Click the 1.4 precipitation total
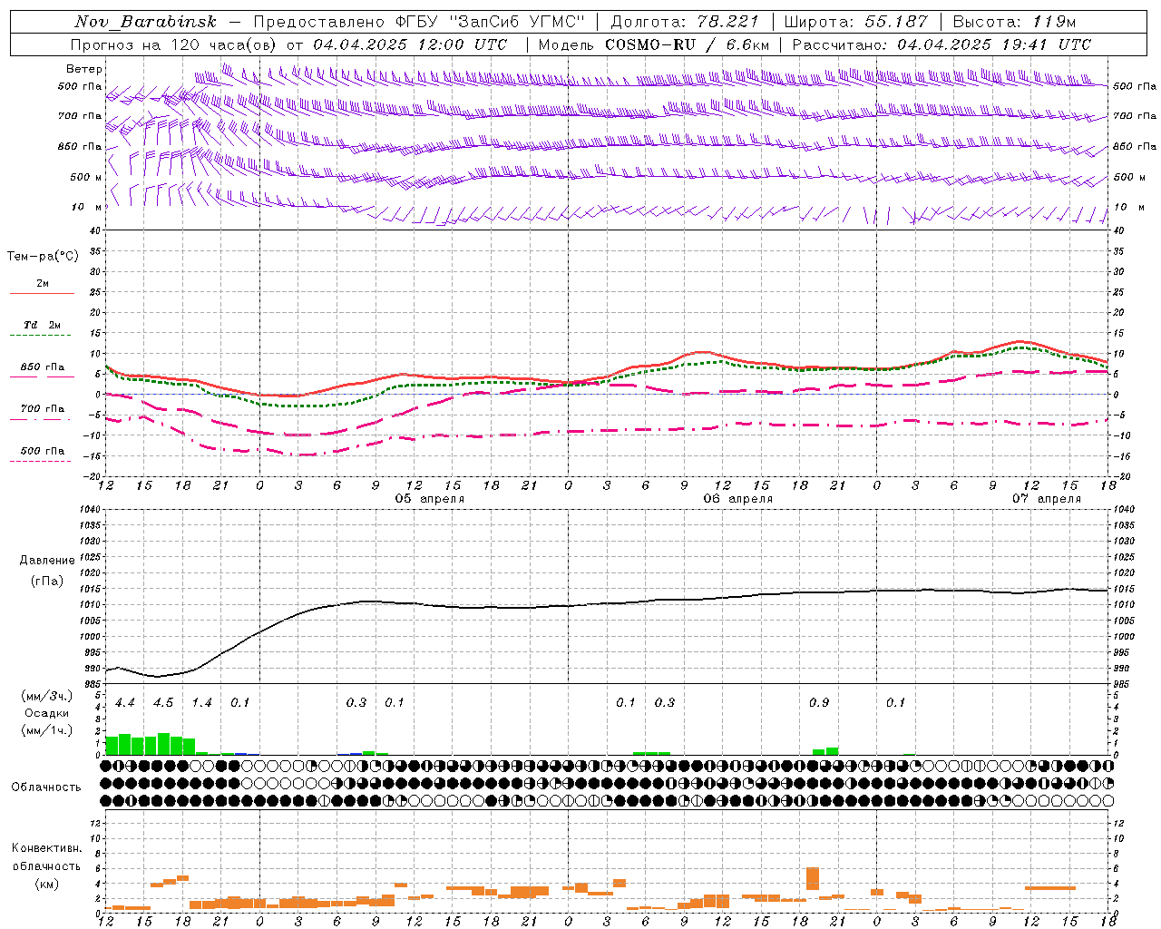 (201, 702)
